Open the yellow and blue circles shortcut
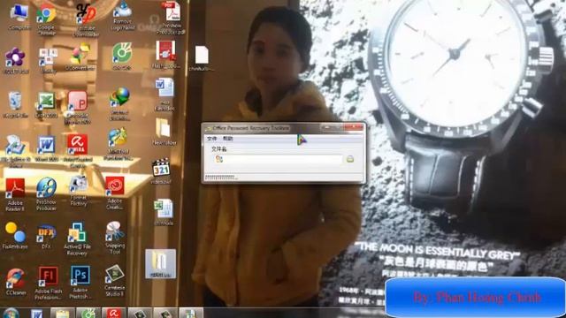 coord(15,236)
